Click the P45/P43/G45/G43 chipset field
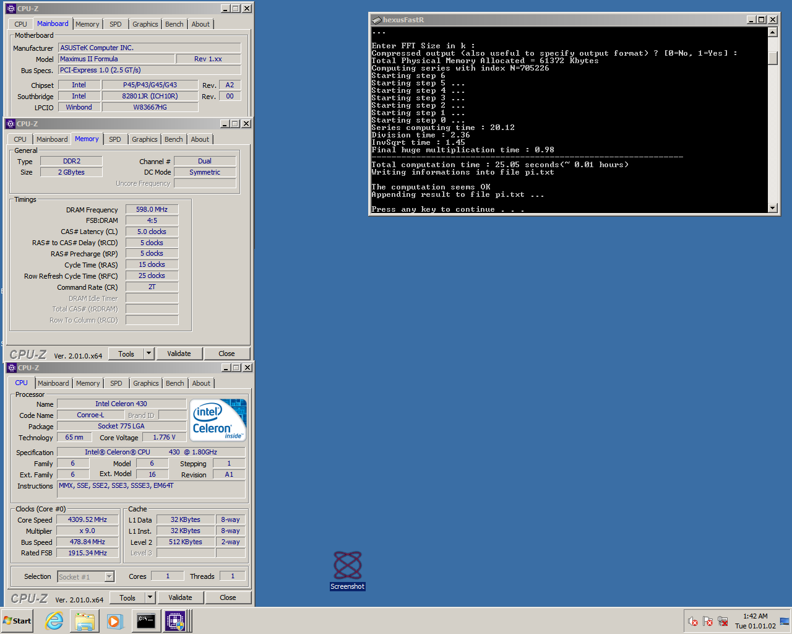This screenshot has height=634, width=792. click(x=150, y=85)
